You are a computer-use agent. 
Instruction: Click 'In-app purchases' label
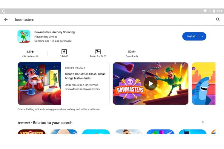[x=62, y=41]
